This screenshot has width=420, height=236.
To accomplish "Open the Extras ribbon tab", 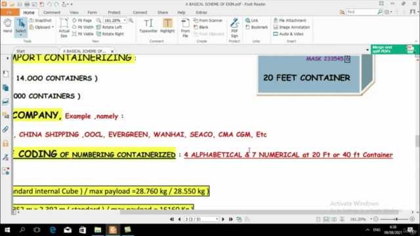I will click(201, 12).
